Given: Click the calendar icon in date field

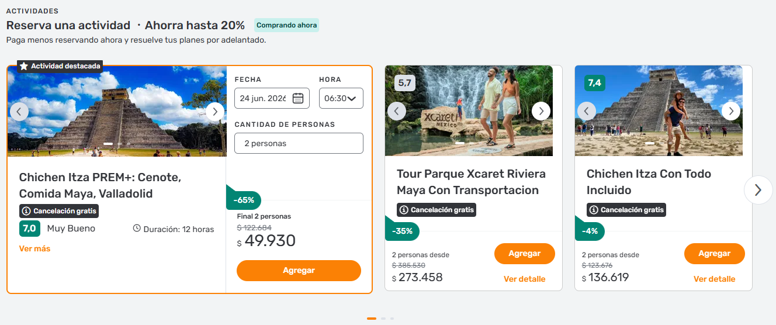Looking at the screenshot, I should click(298, 98).
